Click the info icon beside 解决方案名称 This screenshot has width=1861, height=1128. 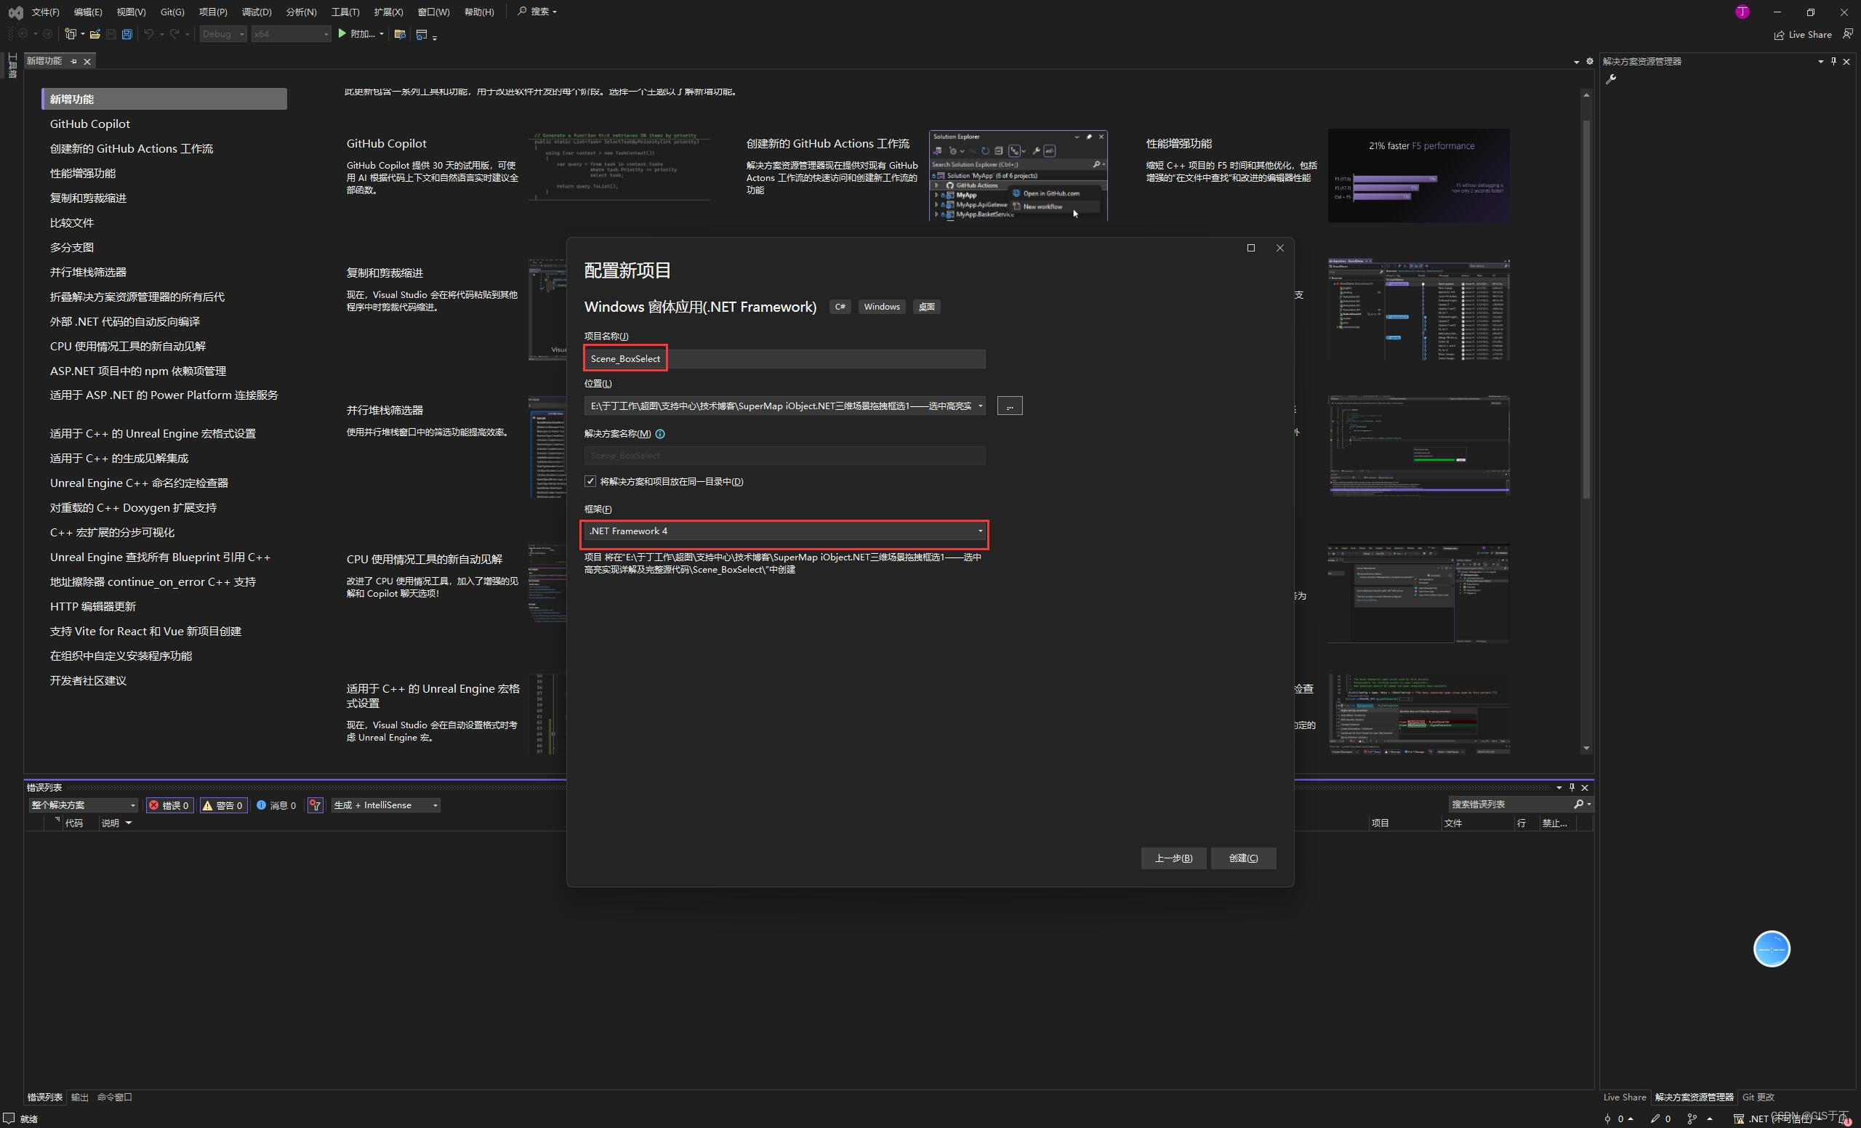tap(660, 433)
